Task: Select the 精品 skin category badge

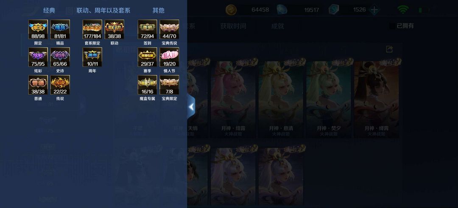Action: point(60,30)
